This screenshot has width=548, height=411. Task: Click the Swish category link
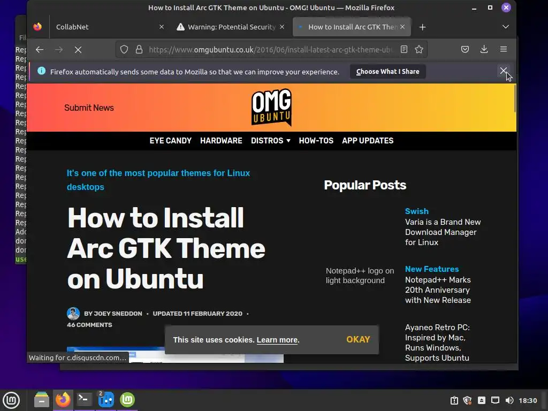(416, 211)
